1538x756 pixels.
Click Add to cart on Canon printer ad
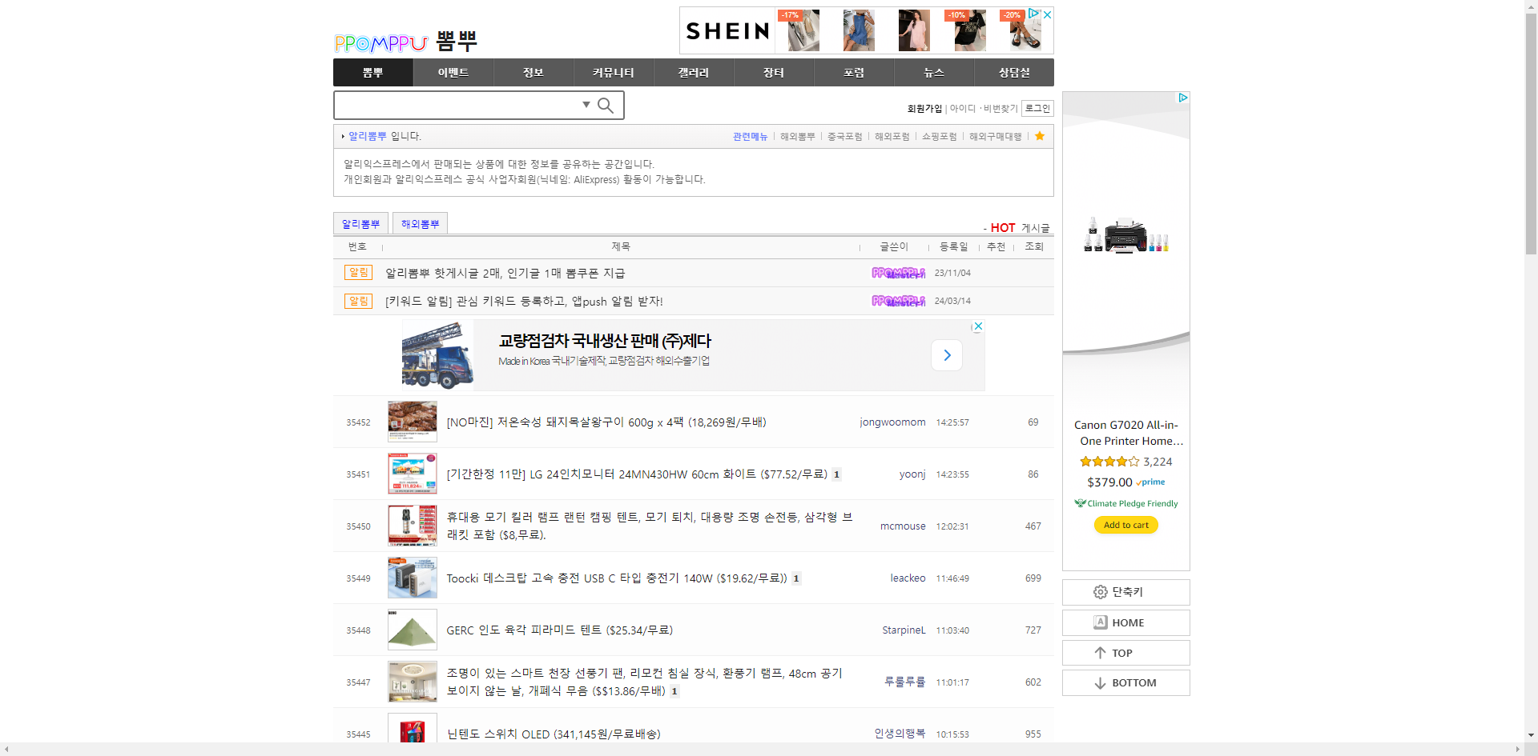click(x=1125, y=526)
